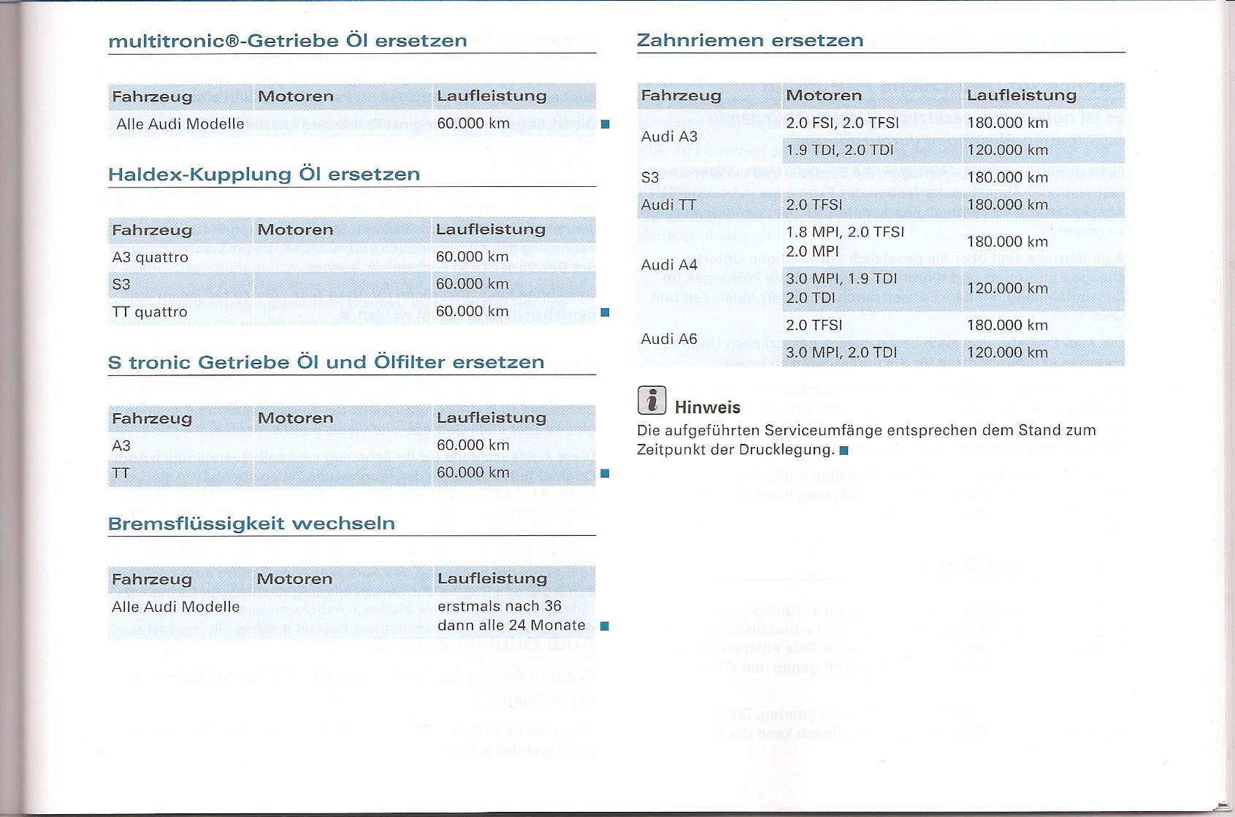1235x817 pixels.
Task: Click "A3 quattro" in the Haldex table
Action: tap(150, 257)
